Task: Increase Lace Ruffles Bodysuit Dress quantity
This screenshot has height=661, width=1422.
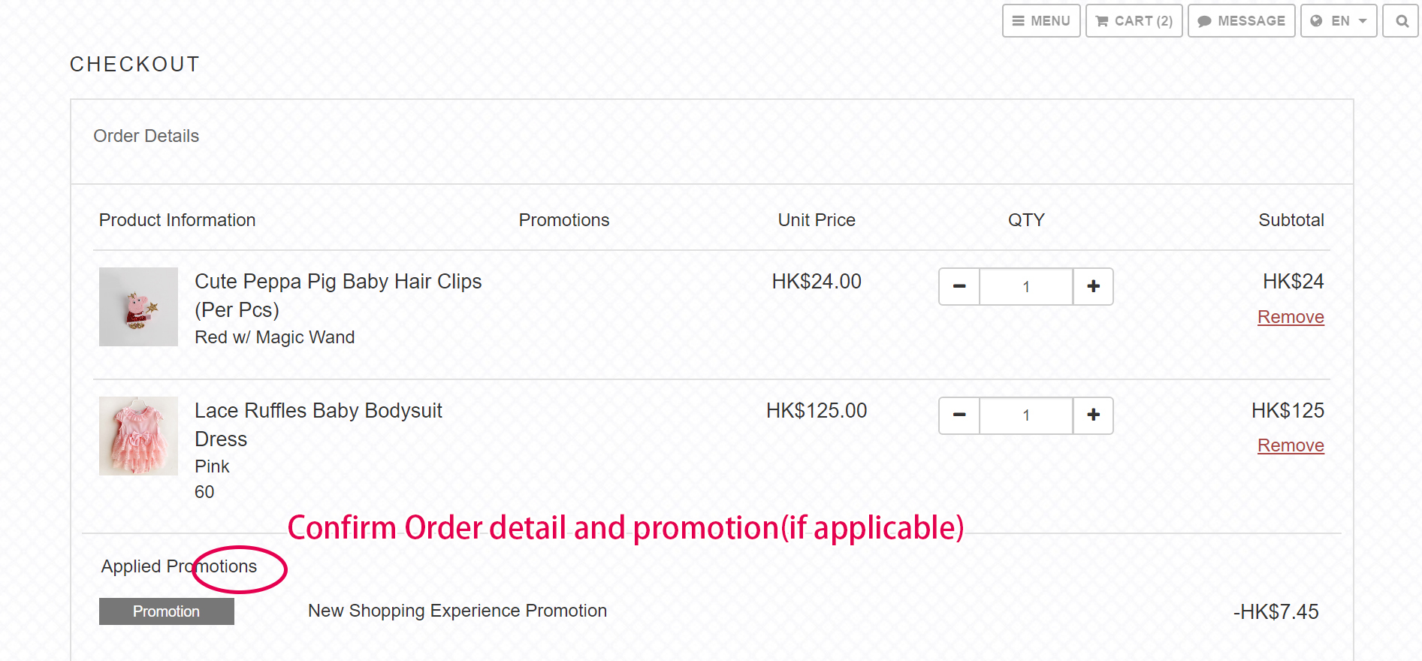Action: (1094, 415)
